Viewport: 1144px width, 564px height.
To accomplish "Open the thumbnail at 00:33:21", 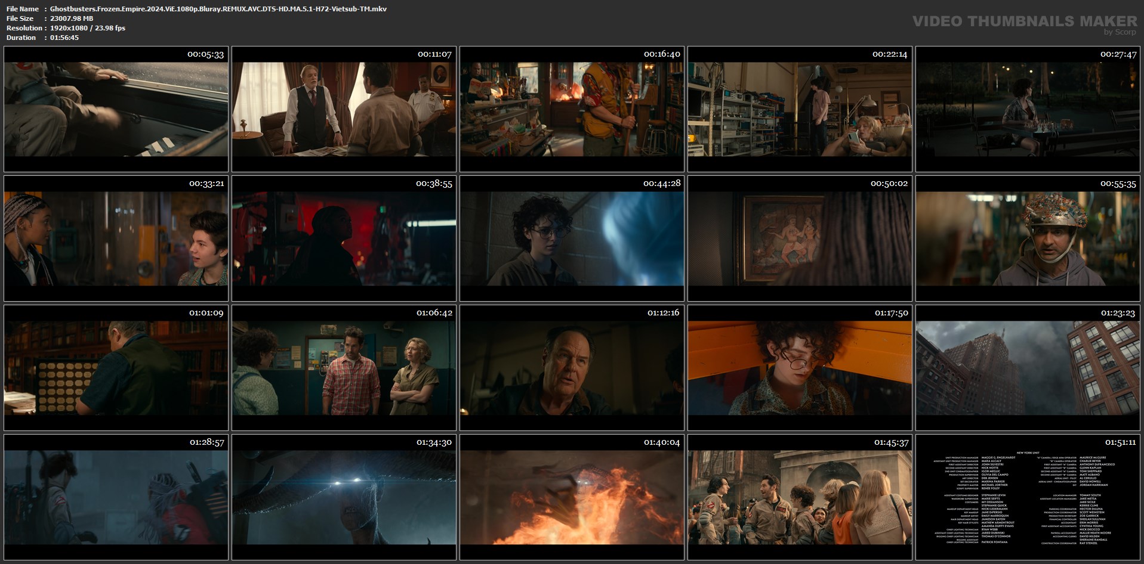I will pyautogui.click(x=116, y=238).
